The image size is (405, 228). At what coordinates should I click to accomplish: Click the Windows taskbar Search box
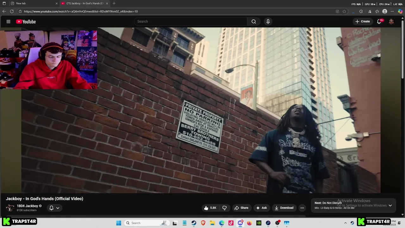coord(146,223)
